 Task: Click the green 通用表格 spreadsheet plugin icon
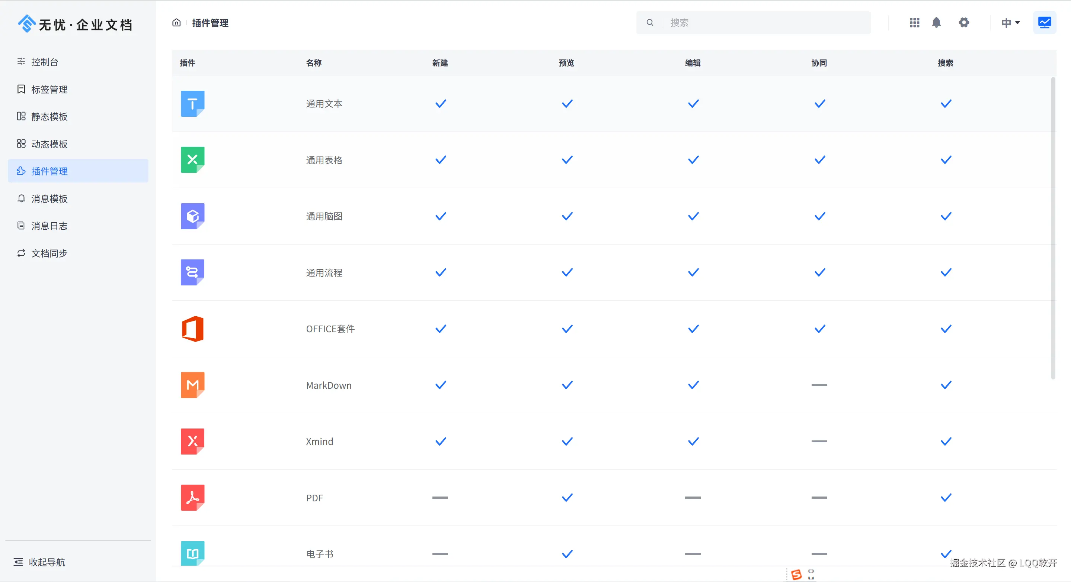pos(192,160)
